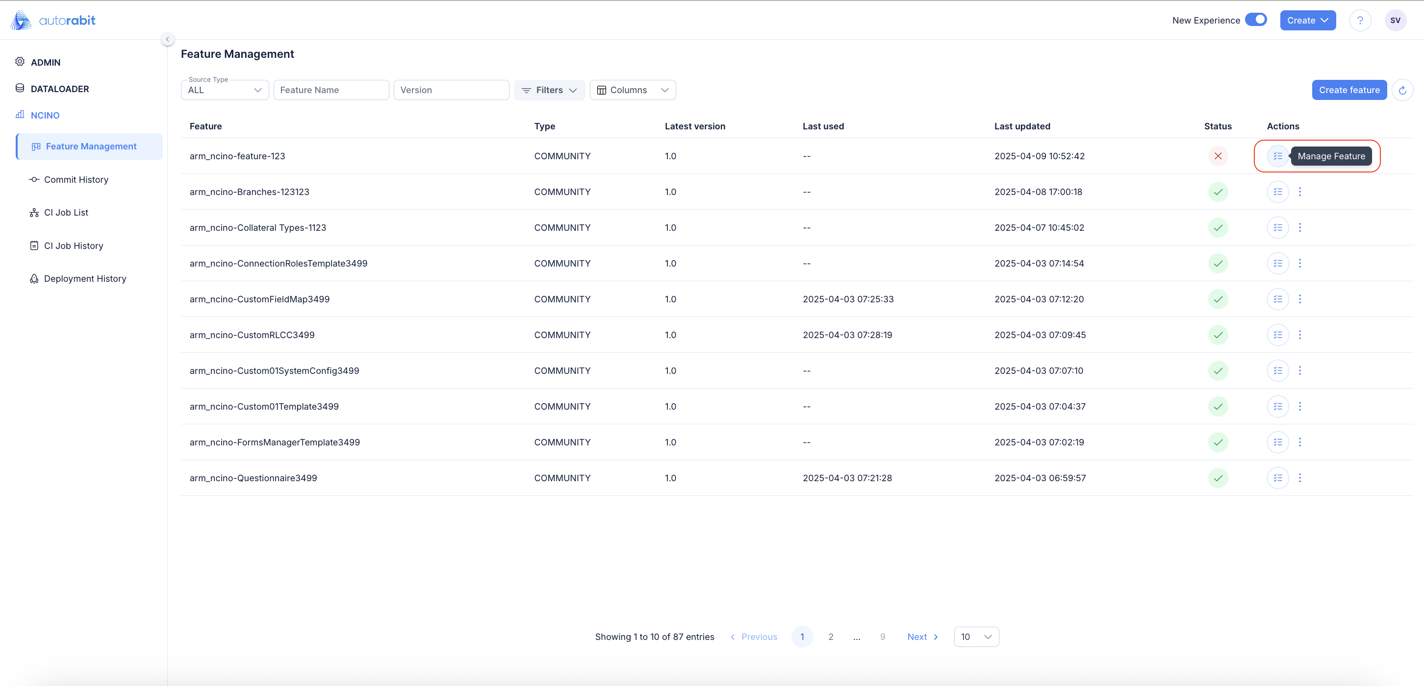Click the refresh icon beside Create feature
The width and height of the screenshot is (1424, 686).
tap(1402, 90)
